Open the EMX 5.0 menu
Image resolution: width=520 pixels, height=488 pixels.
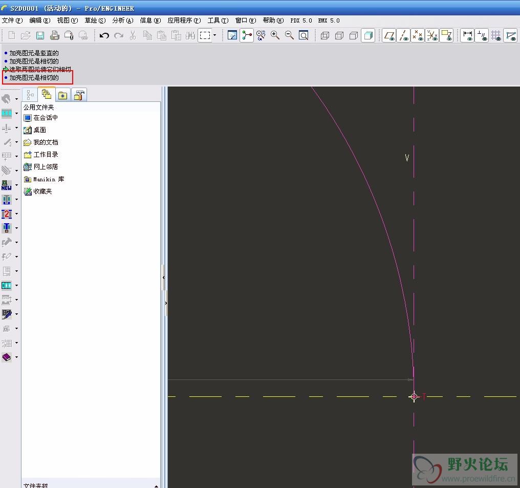pos(329,20)
